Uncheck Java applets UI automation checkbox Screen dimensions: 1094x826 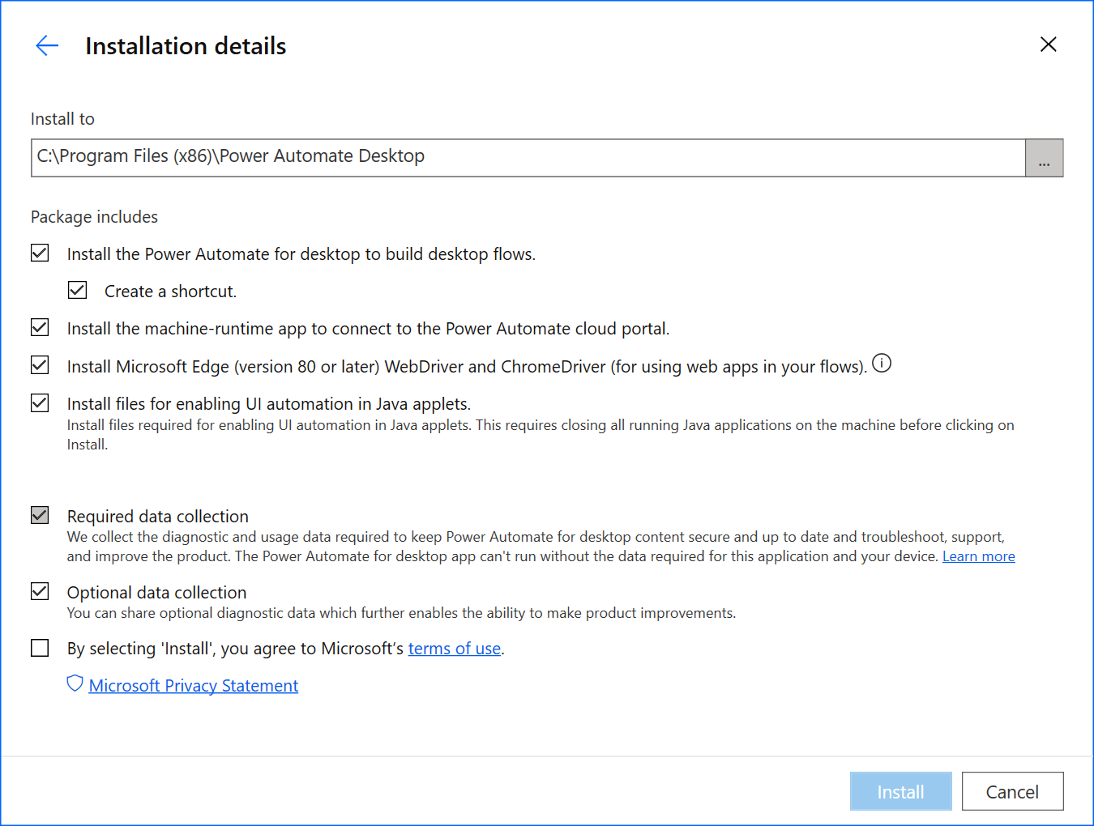(40, 403)
